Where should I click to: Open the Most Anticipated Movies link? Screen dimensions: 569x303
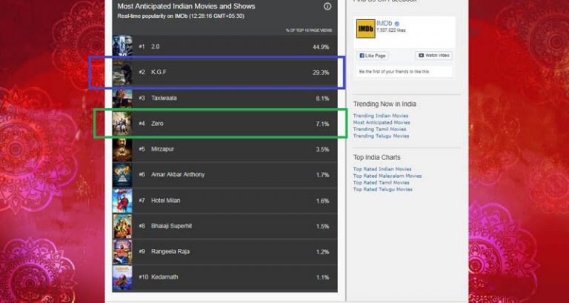point(382,123)
